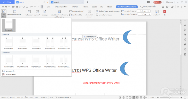This screenshot has height=99, width=188.
Task: Click red Close header footer icon
Action: 165,12
